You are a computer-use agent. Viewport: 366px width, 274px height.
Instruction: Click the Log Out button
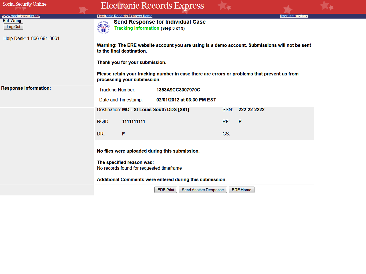pyautogui.click(x=13, y=27)
